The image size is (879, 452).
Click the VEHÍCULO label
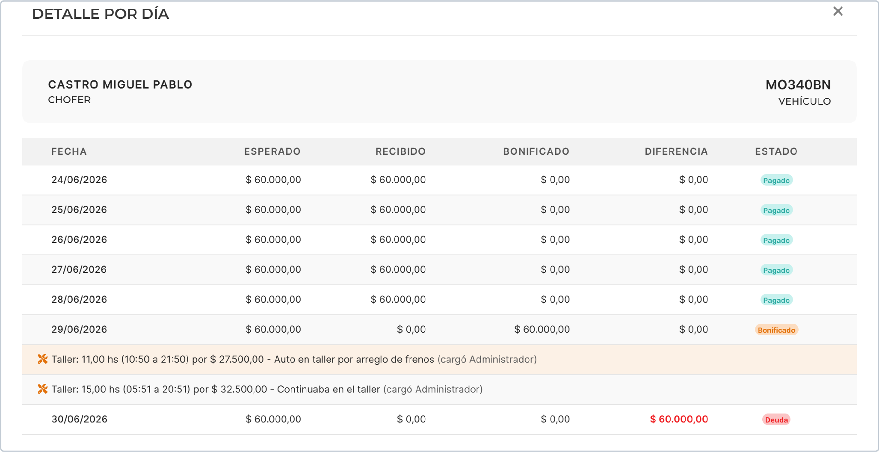[805, 101]
